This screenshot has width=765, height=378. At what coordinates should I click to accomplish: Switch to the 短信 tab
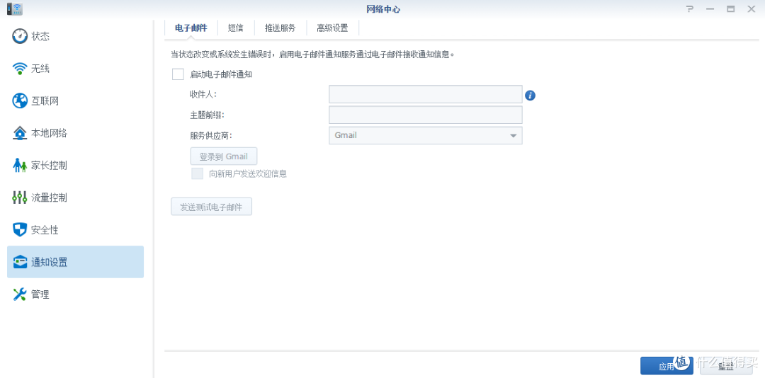coord(236,28)
